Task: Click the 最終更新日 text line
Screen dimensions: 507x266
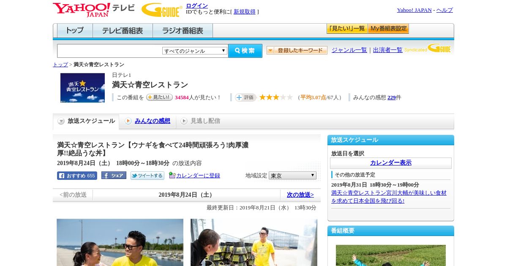Action: pos(262,207)
